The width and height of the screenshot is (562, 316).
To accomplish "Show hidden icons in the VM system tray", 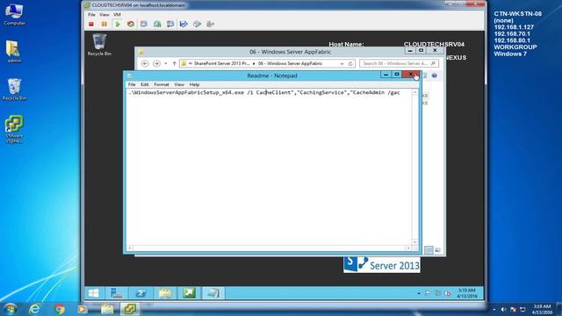I will (x=419, y=293).
